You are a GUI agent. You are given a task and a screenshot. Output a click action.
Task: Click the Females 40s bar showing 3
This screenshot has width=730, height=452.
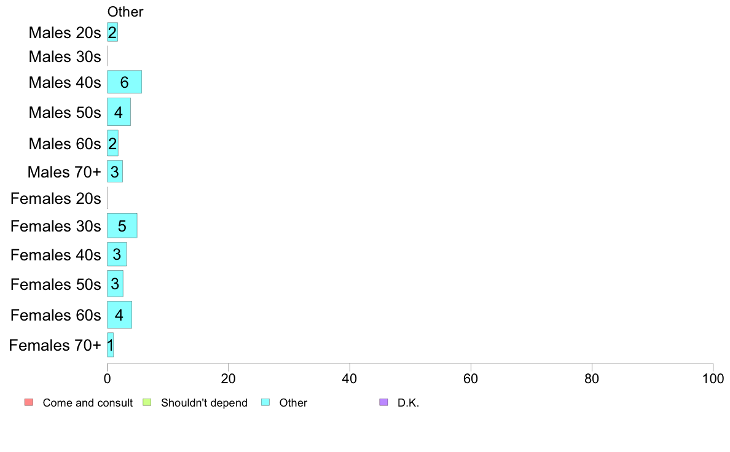116,254
